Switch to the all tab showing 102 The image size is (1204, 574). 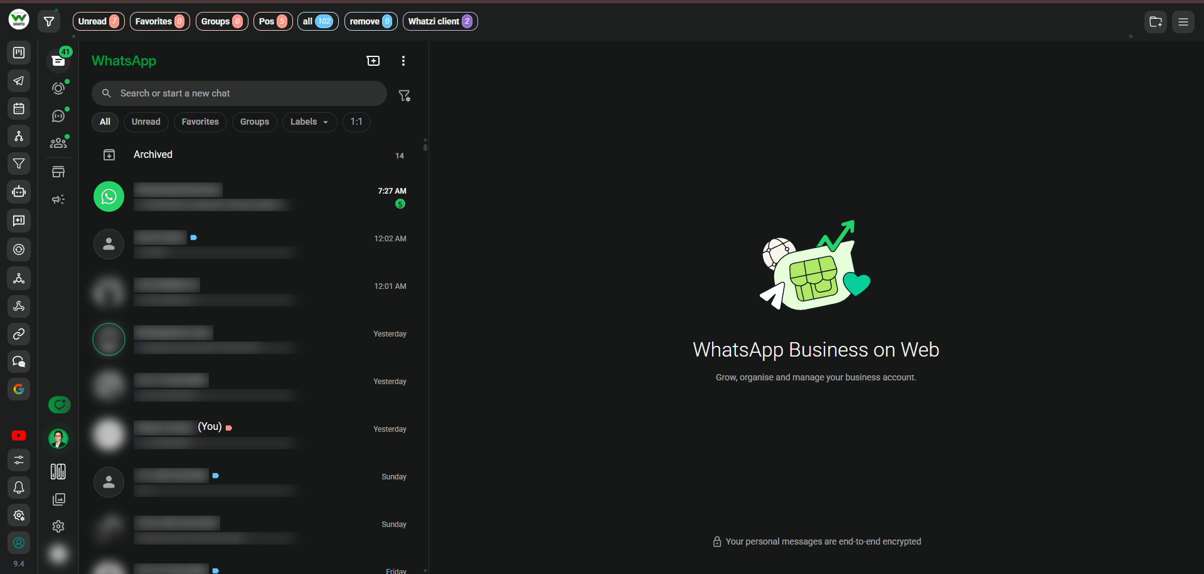coord(318,21)
